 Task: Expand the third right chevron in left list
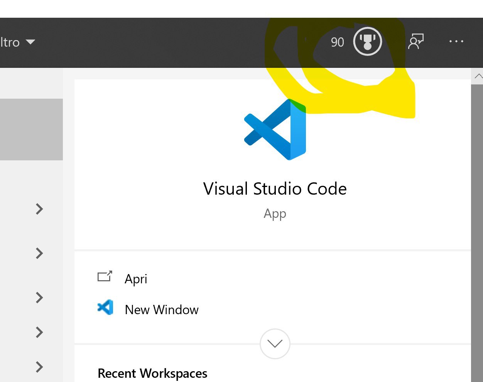pos(39,298)
